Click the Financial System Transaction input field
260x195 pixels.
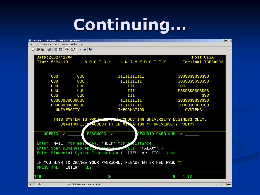(x=190, y=153)
